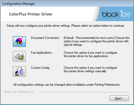The height and width of the screenshot is (105, 134).
Task: Click 'Printing Preferences' at the note's end
Action: (107, 85)
